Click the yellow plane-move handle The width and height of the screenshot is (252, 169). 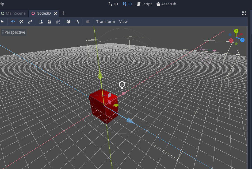point(116,105)
